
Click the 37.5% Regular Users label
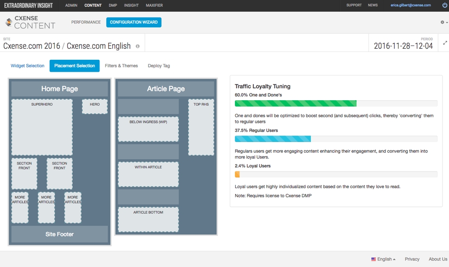point(257,131)
